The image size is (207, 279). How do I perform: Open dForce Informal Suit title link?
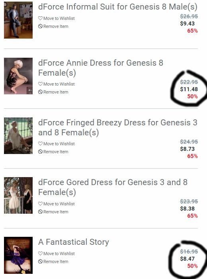pos(118,7)
